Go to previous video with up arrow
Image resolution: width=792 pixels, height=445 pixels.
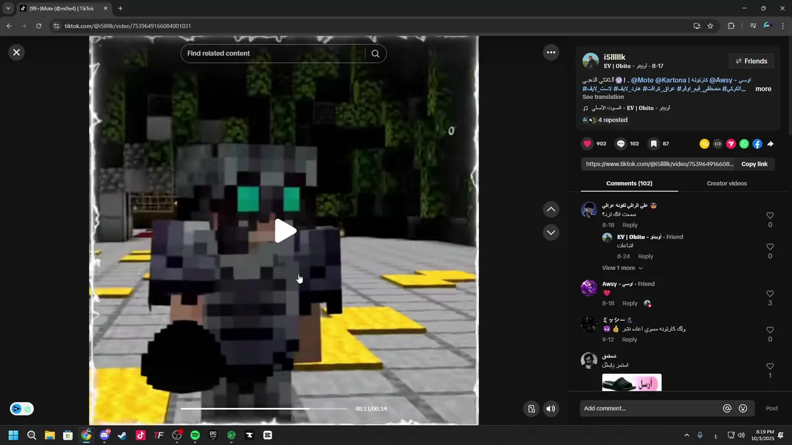pyautogui.click(x=551, y=210)
